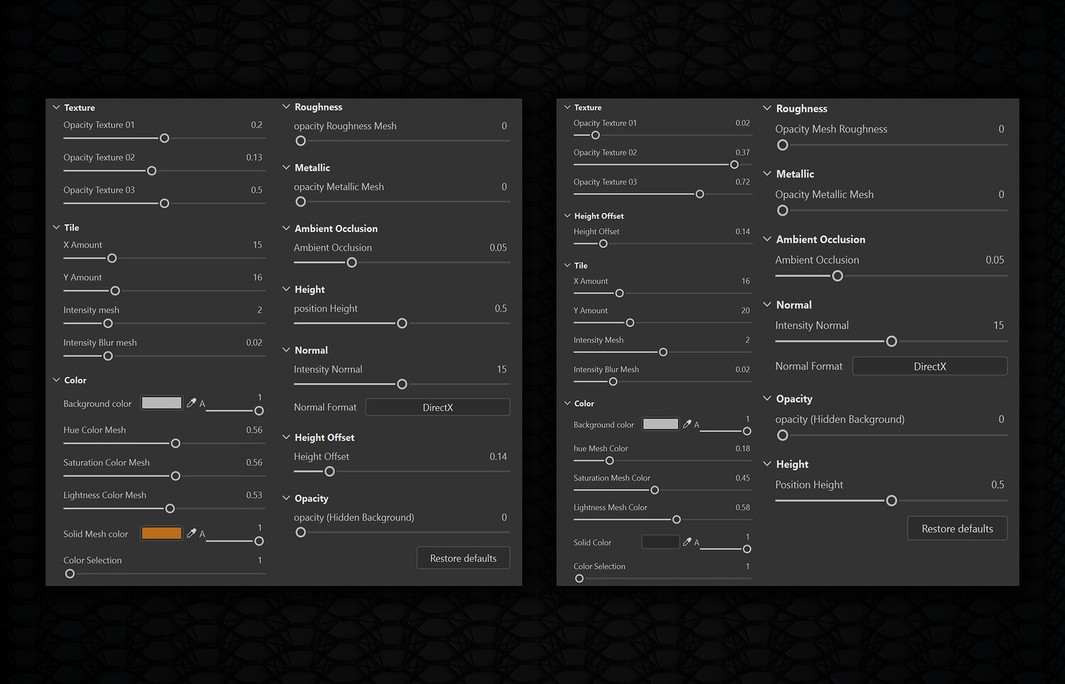Open Normal Format dropdown in right panel

pos(929,366)
